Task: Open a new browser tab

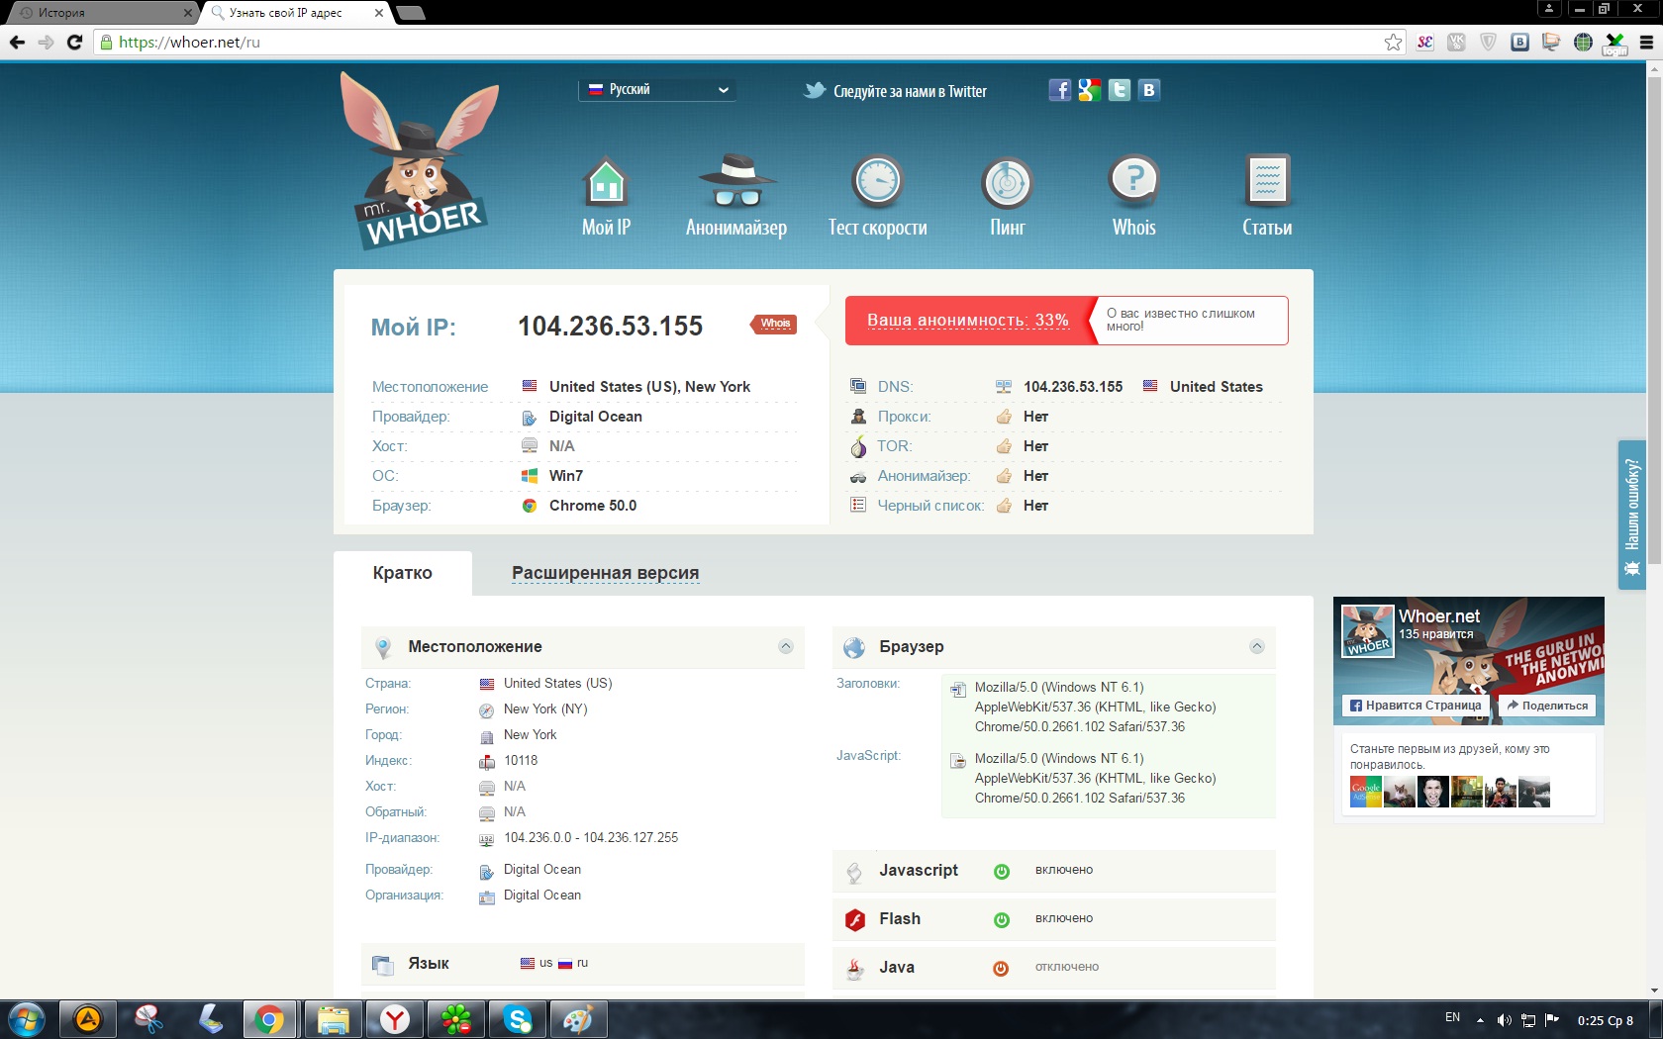Action: [x=410, y=13]
